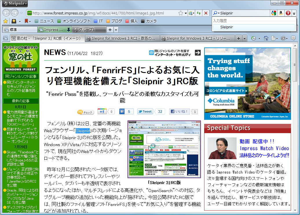
Task: Search with the Google icon
Action: (x=274, y=13)
